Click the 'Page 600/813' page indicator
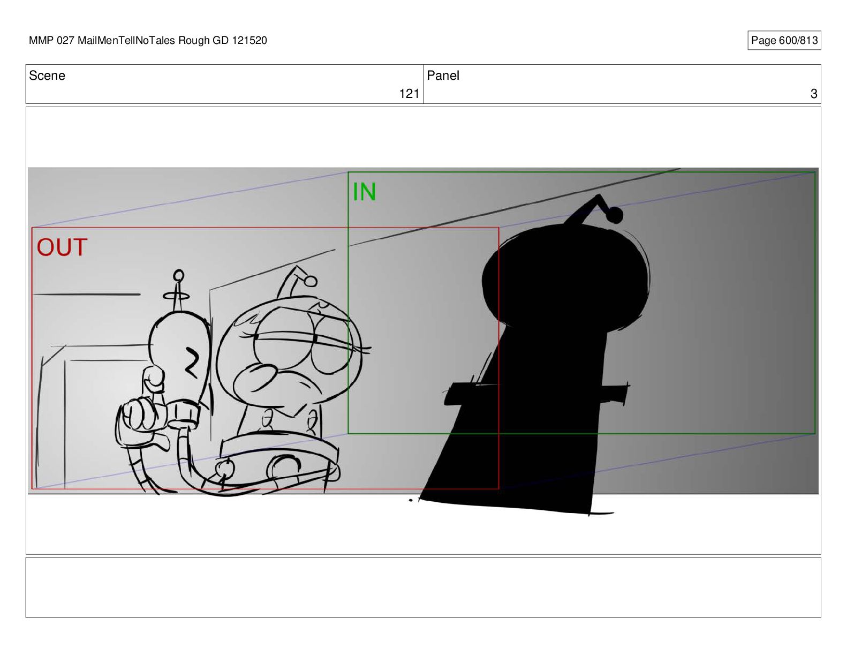Screen dimensions: 847x656 point(784,41)
